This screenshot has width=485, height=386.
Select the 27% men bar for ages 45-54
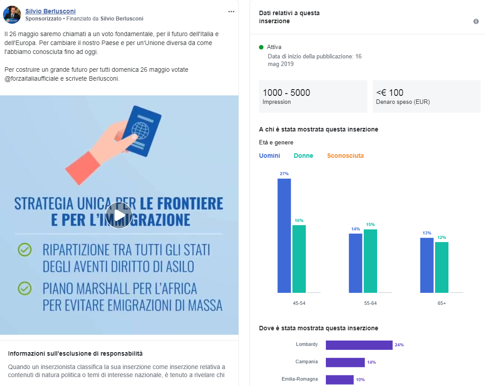coord(284,235)
